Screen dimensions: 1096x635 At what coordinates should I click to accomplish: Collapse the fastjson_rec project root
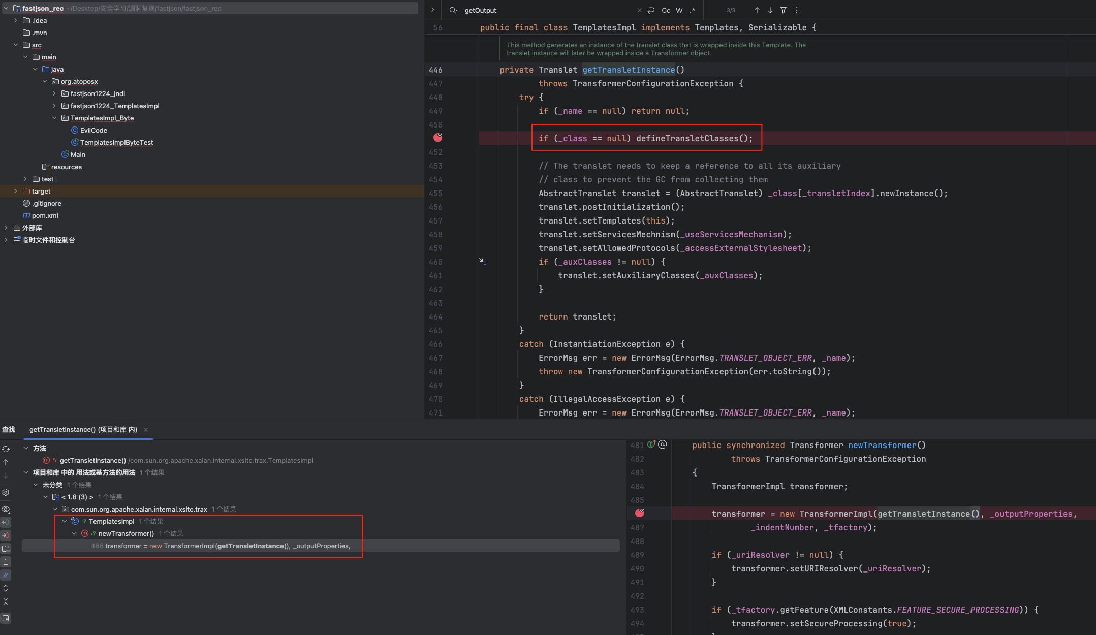[6, 8]
